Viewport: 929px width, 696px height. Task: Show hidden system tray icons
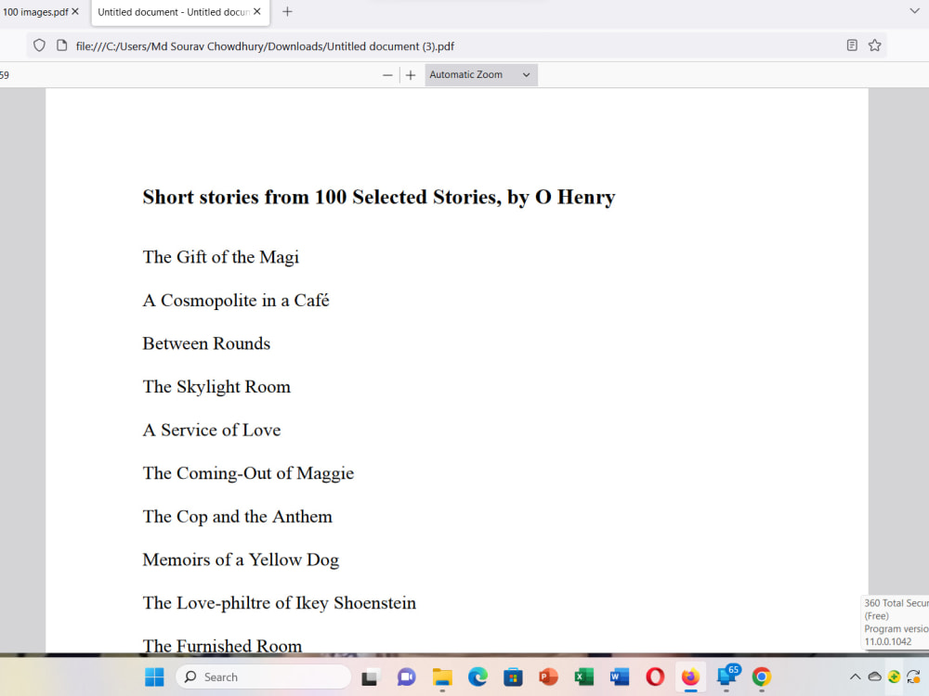[855, 677]
